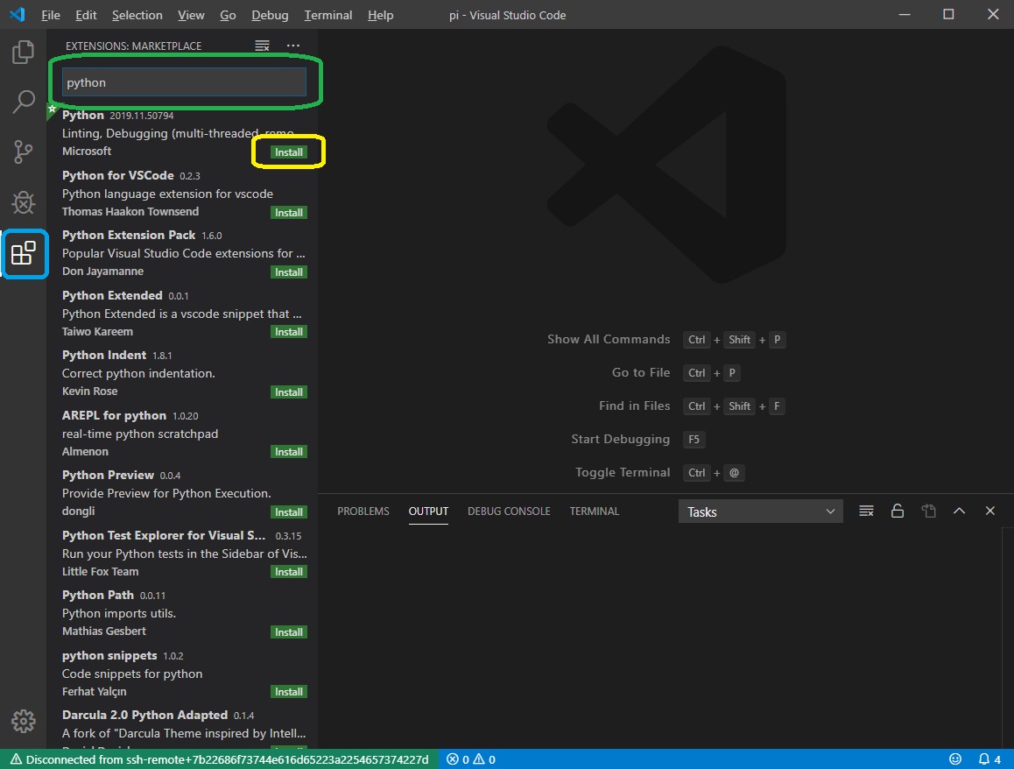Open the Edit menu

86,15
